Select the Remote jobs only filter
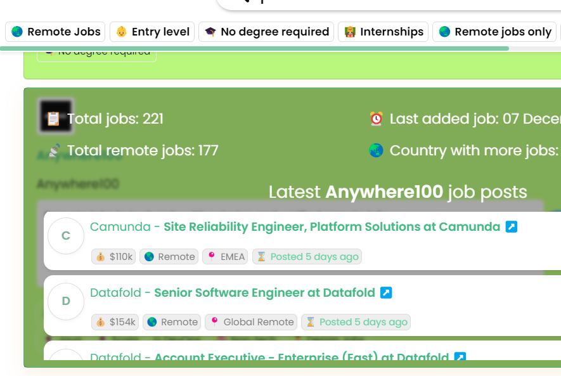This screenshot has height=376, width=561. point(494,32)
